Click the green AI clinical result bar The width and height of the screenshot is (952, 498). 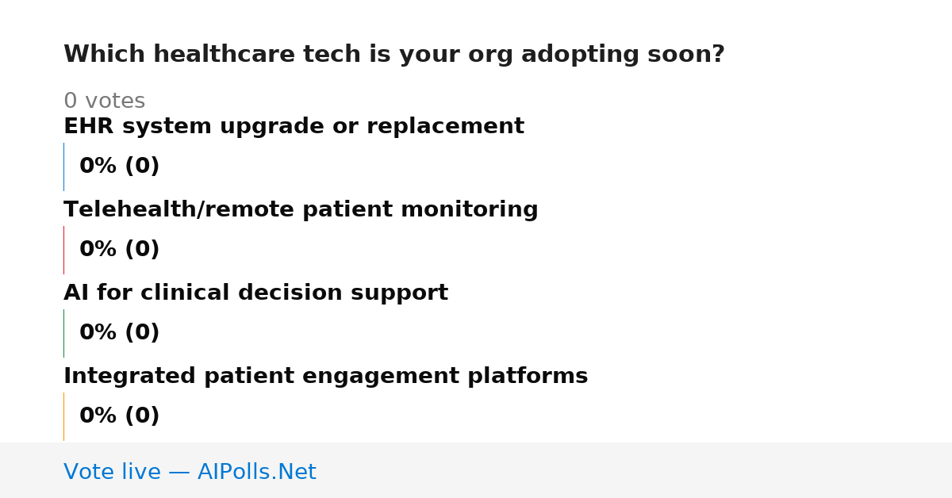click(64, 333)
